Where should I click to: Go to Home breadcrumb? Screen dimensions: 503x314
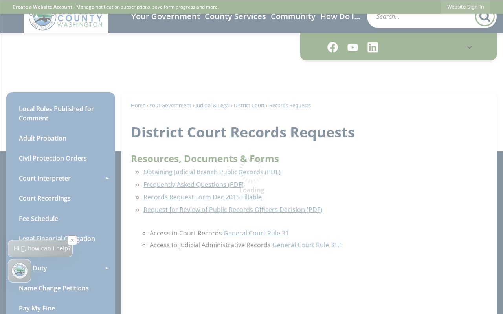(138, 105)
